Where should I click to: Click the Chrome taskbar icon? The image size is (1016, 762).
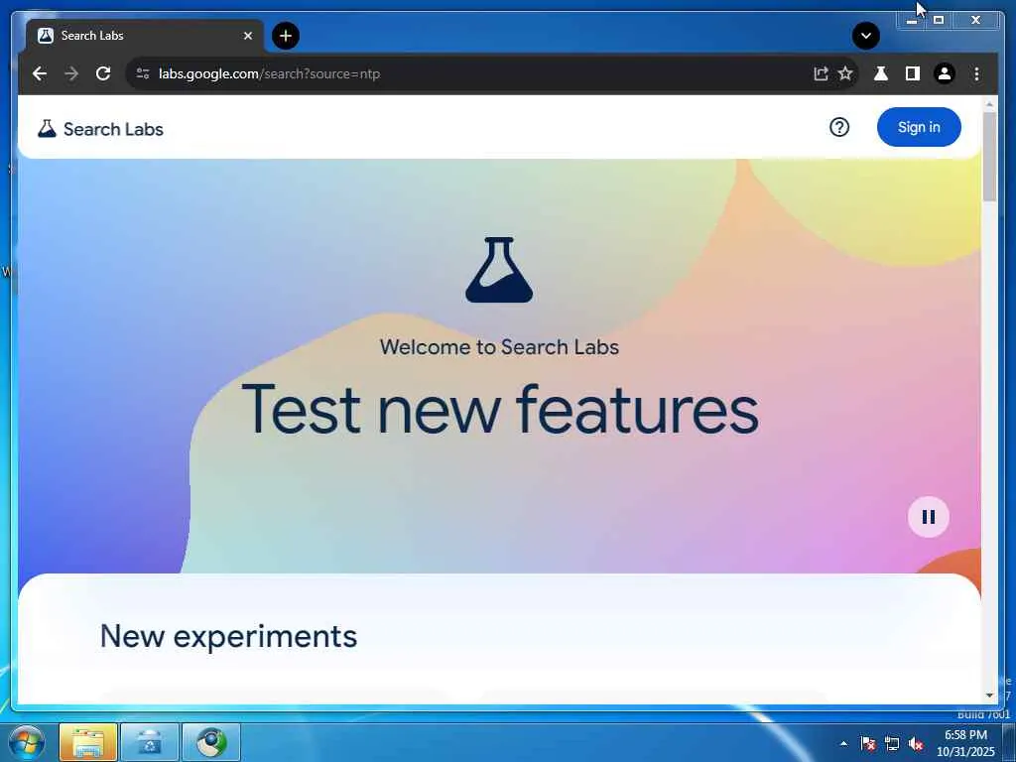click(211, 742)
